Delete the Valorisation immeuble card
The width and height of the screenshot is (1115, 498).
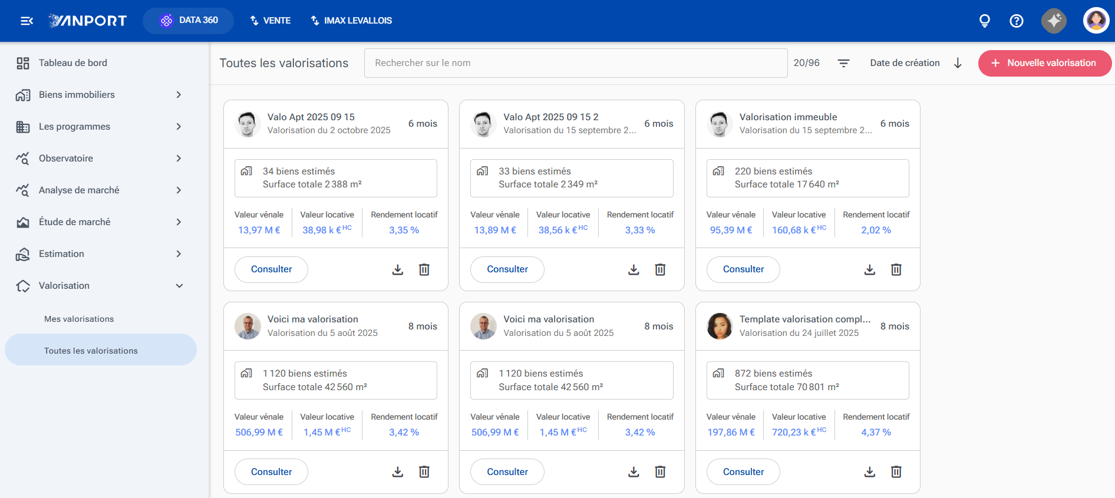[x=896, y=269]
